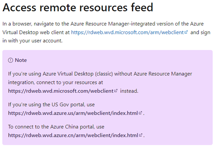
Task: Click the circled exclamation Note icon
Action: tap(11, 60)
